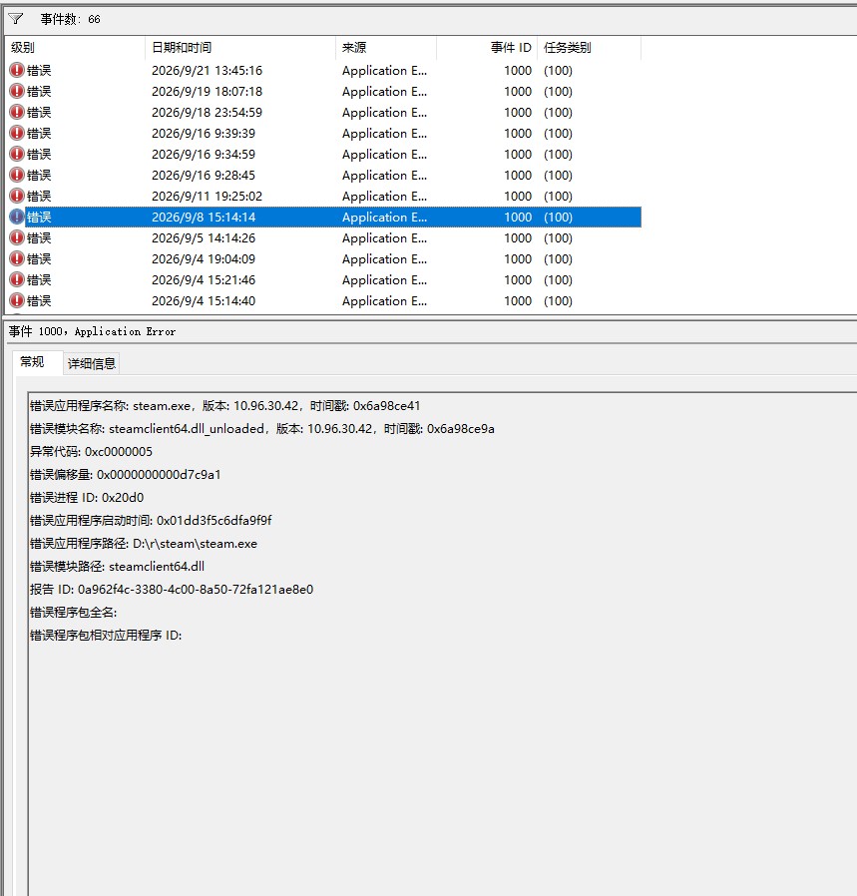Select event dated 2026/9/18 23:54:59
Viewport: 857px width, 896px height.
pos(323,112)
